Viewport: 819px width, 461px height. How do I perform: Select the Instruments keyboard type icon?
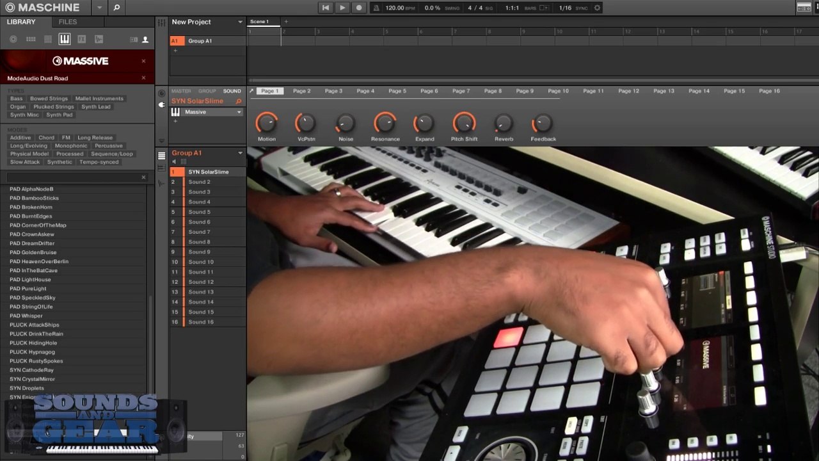pos(65,39)
